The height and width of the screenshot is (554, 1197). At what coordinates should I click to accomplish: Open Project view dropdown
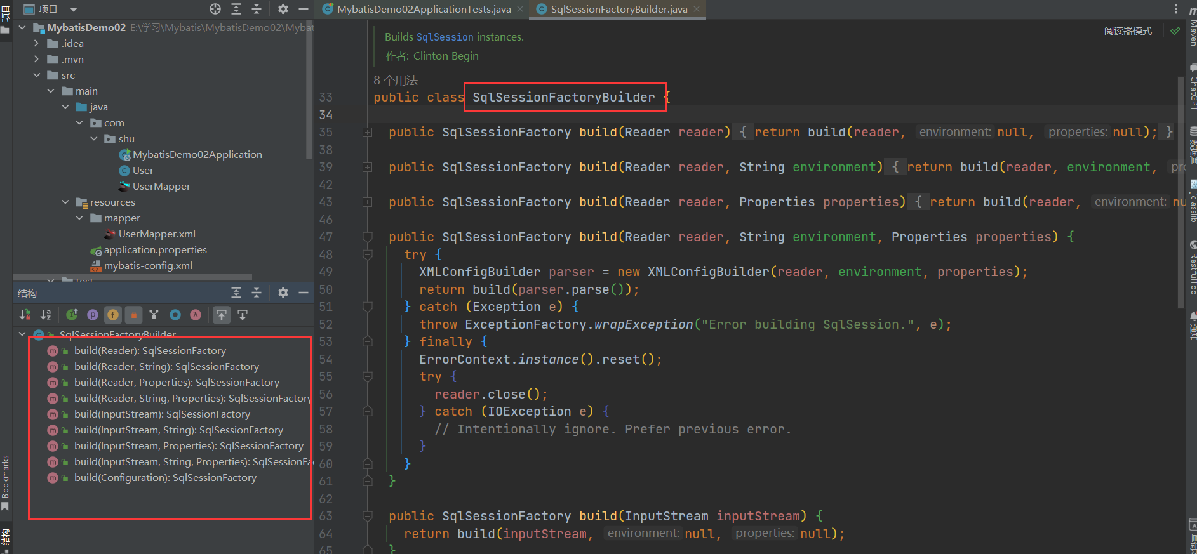tap(74, 10)
